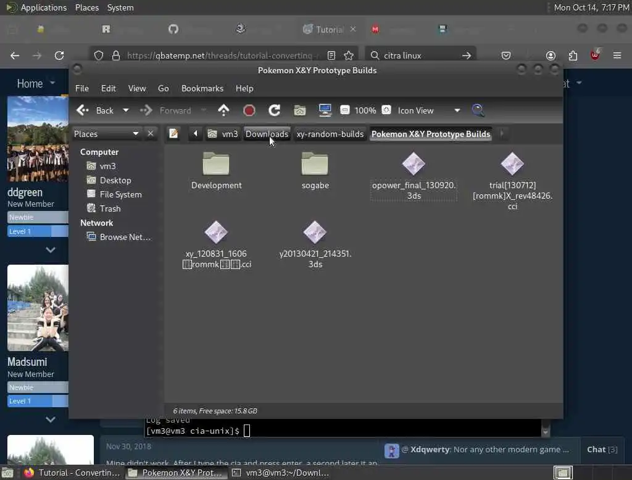Open the file search magnifier icon

tap(478, 110)
